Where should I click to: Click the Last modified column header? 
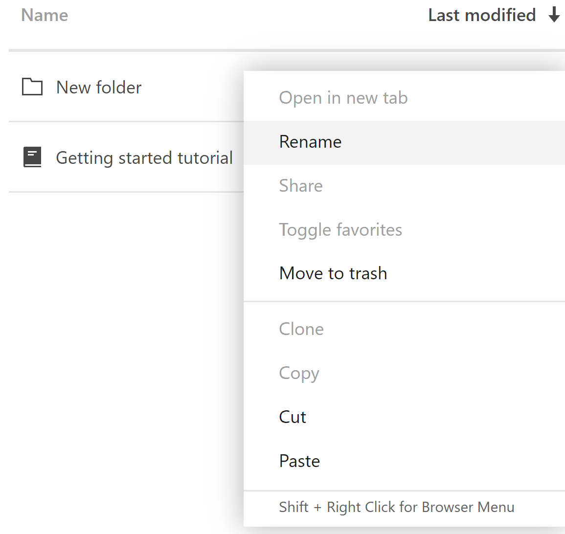pyautogui.click(x=481, y=15)
